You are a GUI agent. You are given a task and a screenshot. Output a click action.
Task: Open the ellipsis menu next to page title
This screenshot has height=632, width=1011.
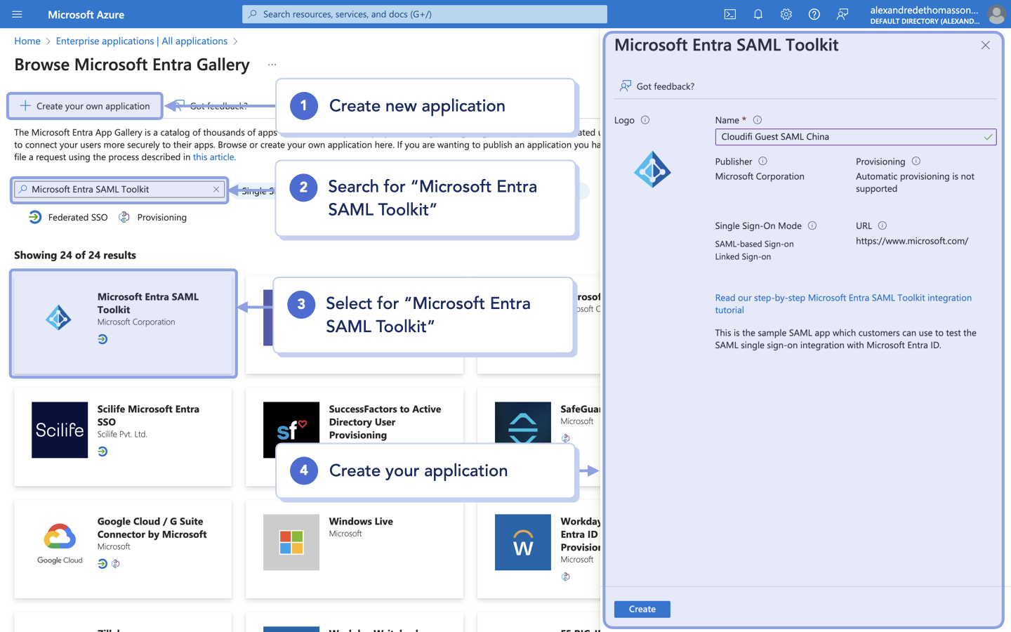[270, 64]
